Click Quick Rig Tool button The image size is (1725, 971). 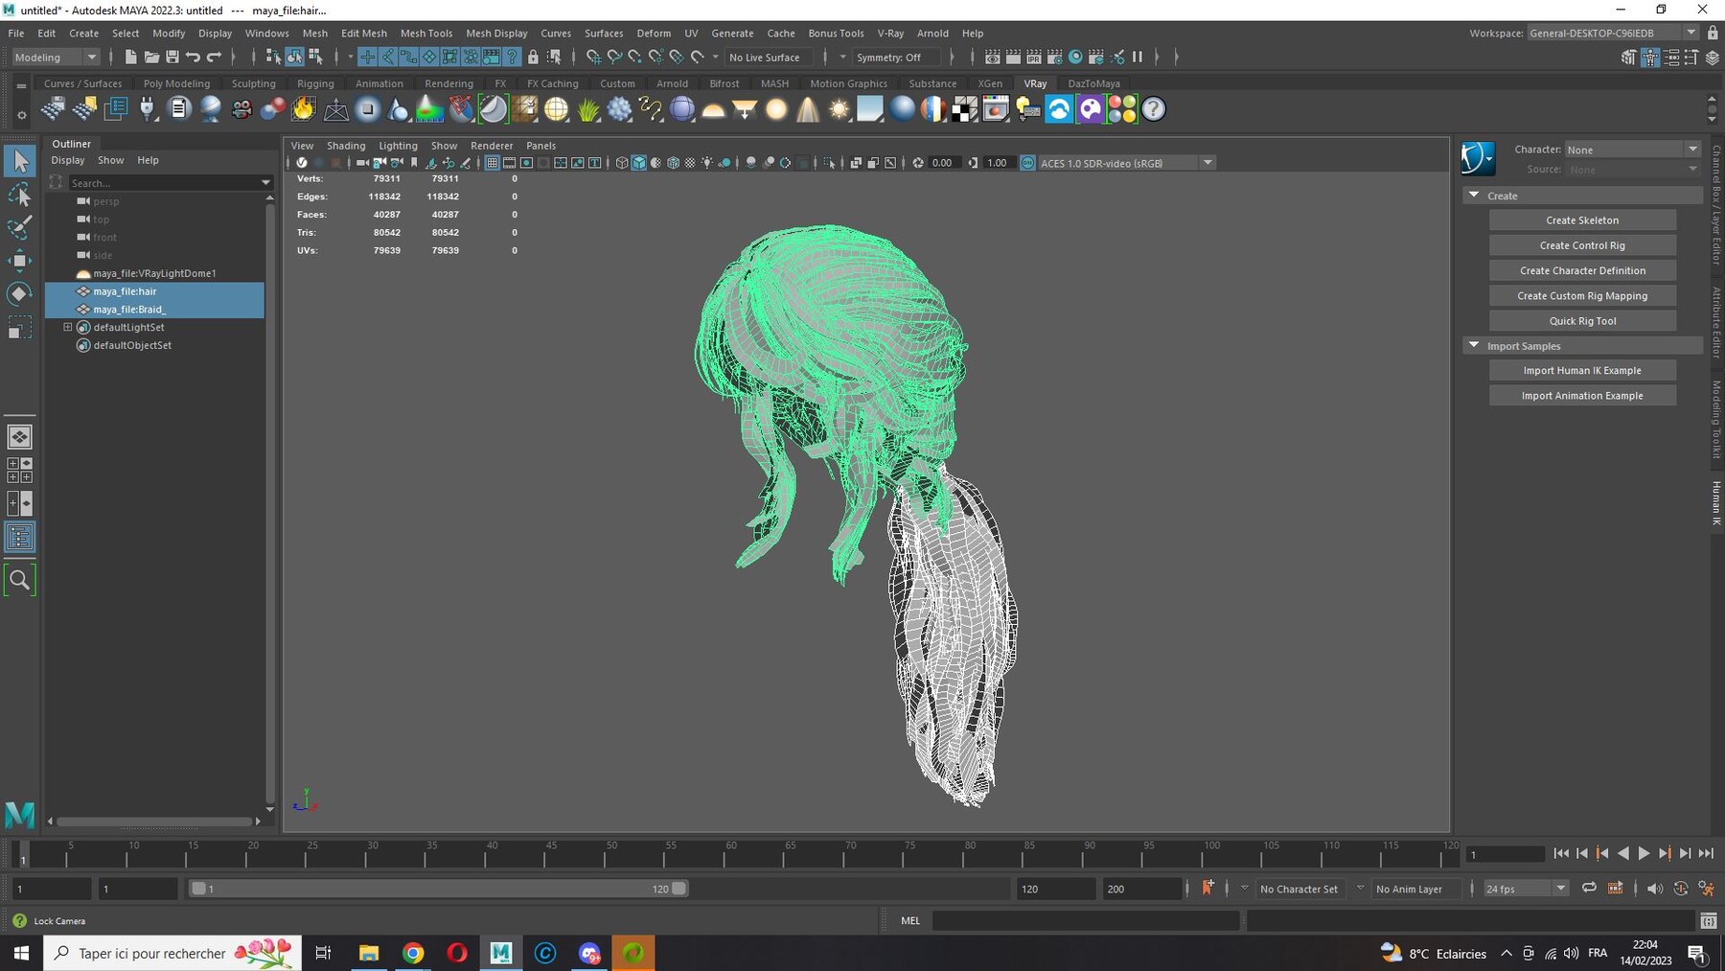pos(1582,321)
